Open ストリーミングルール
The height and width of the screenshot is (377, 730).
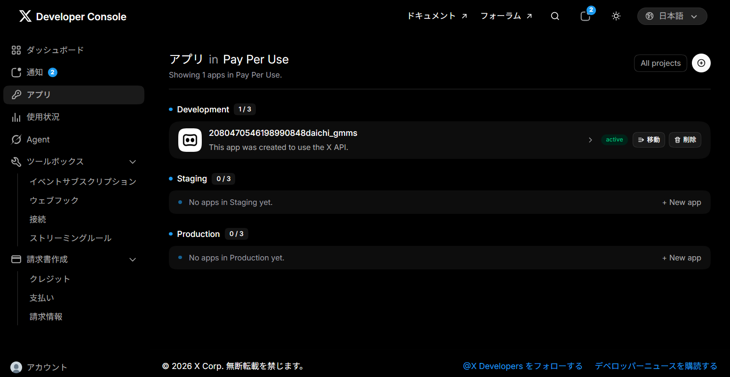pyautogui.click(x=71, y=238)
